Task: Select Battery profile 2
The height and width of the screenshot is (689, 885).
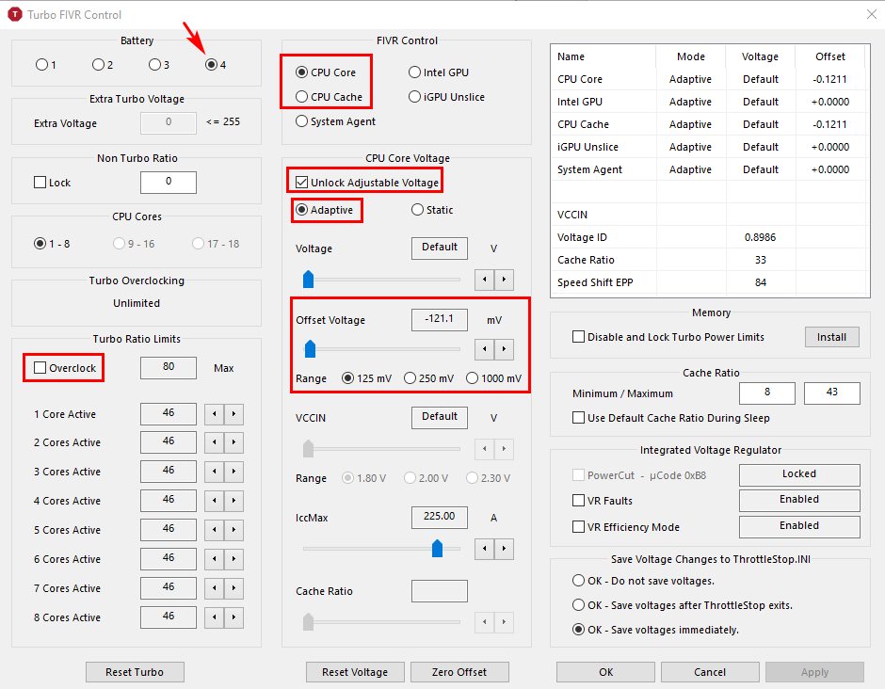Action: pyautogui.click(x=103, y=65)
